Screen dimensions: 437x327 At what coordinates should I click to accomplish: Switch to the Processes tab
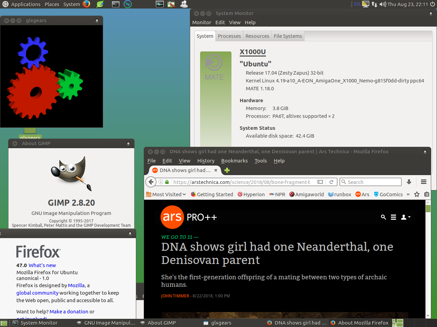click(x=229, y=36)
